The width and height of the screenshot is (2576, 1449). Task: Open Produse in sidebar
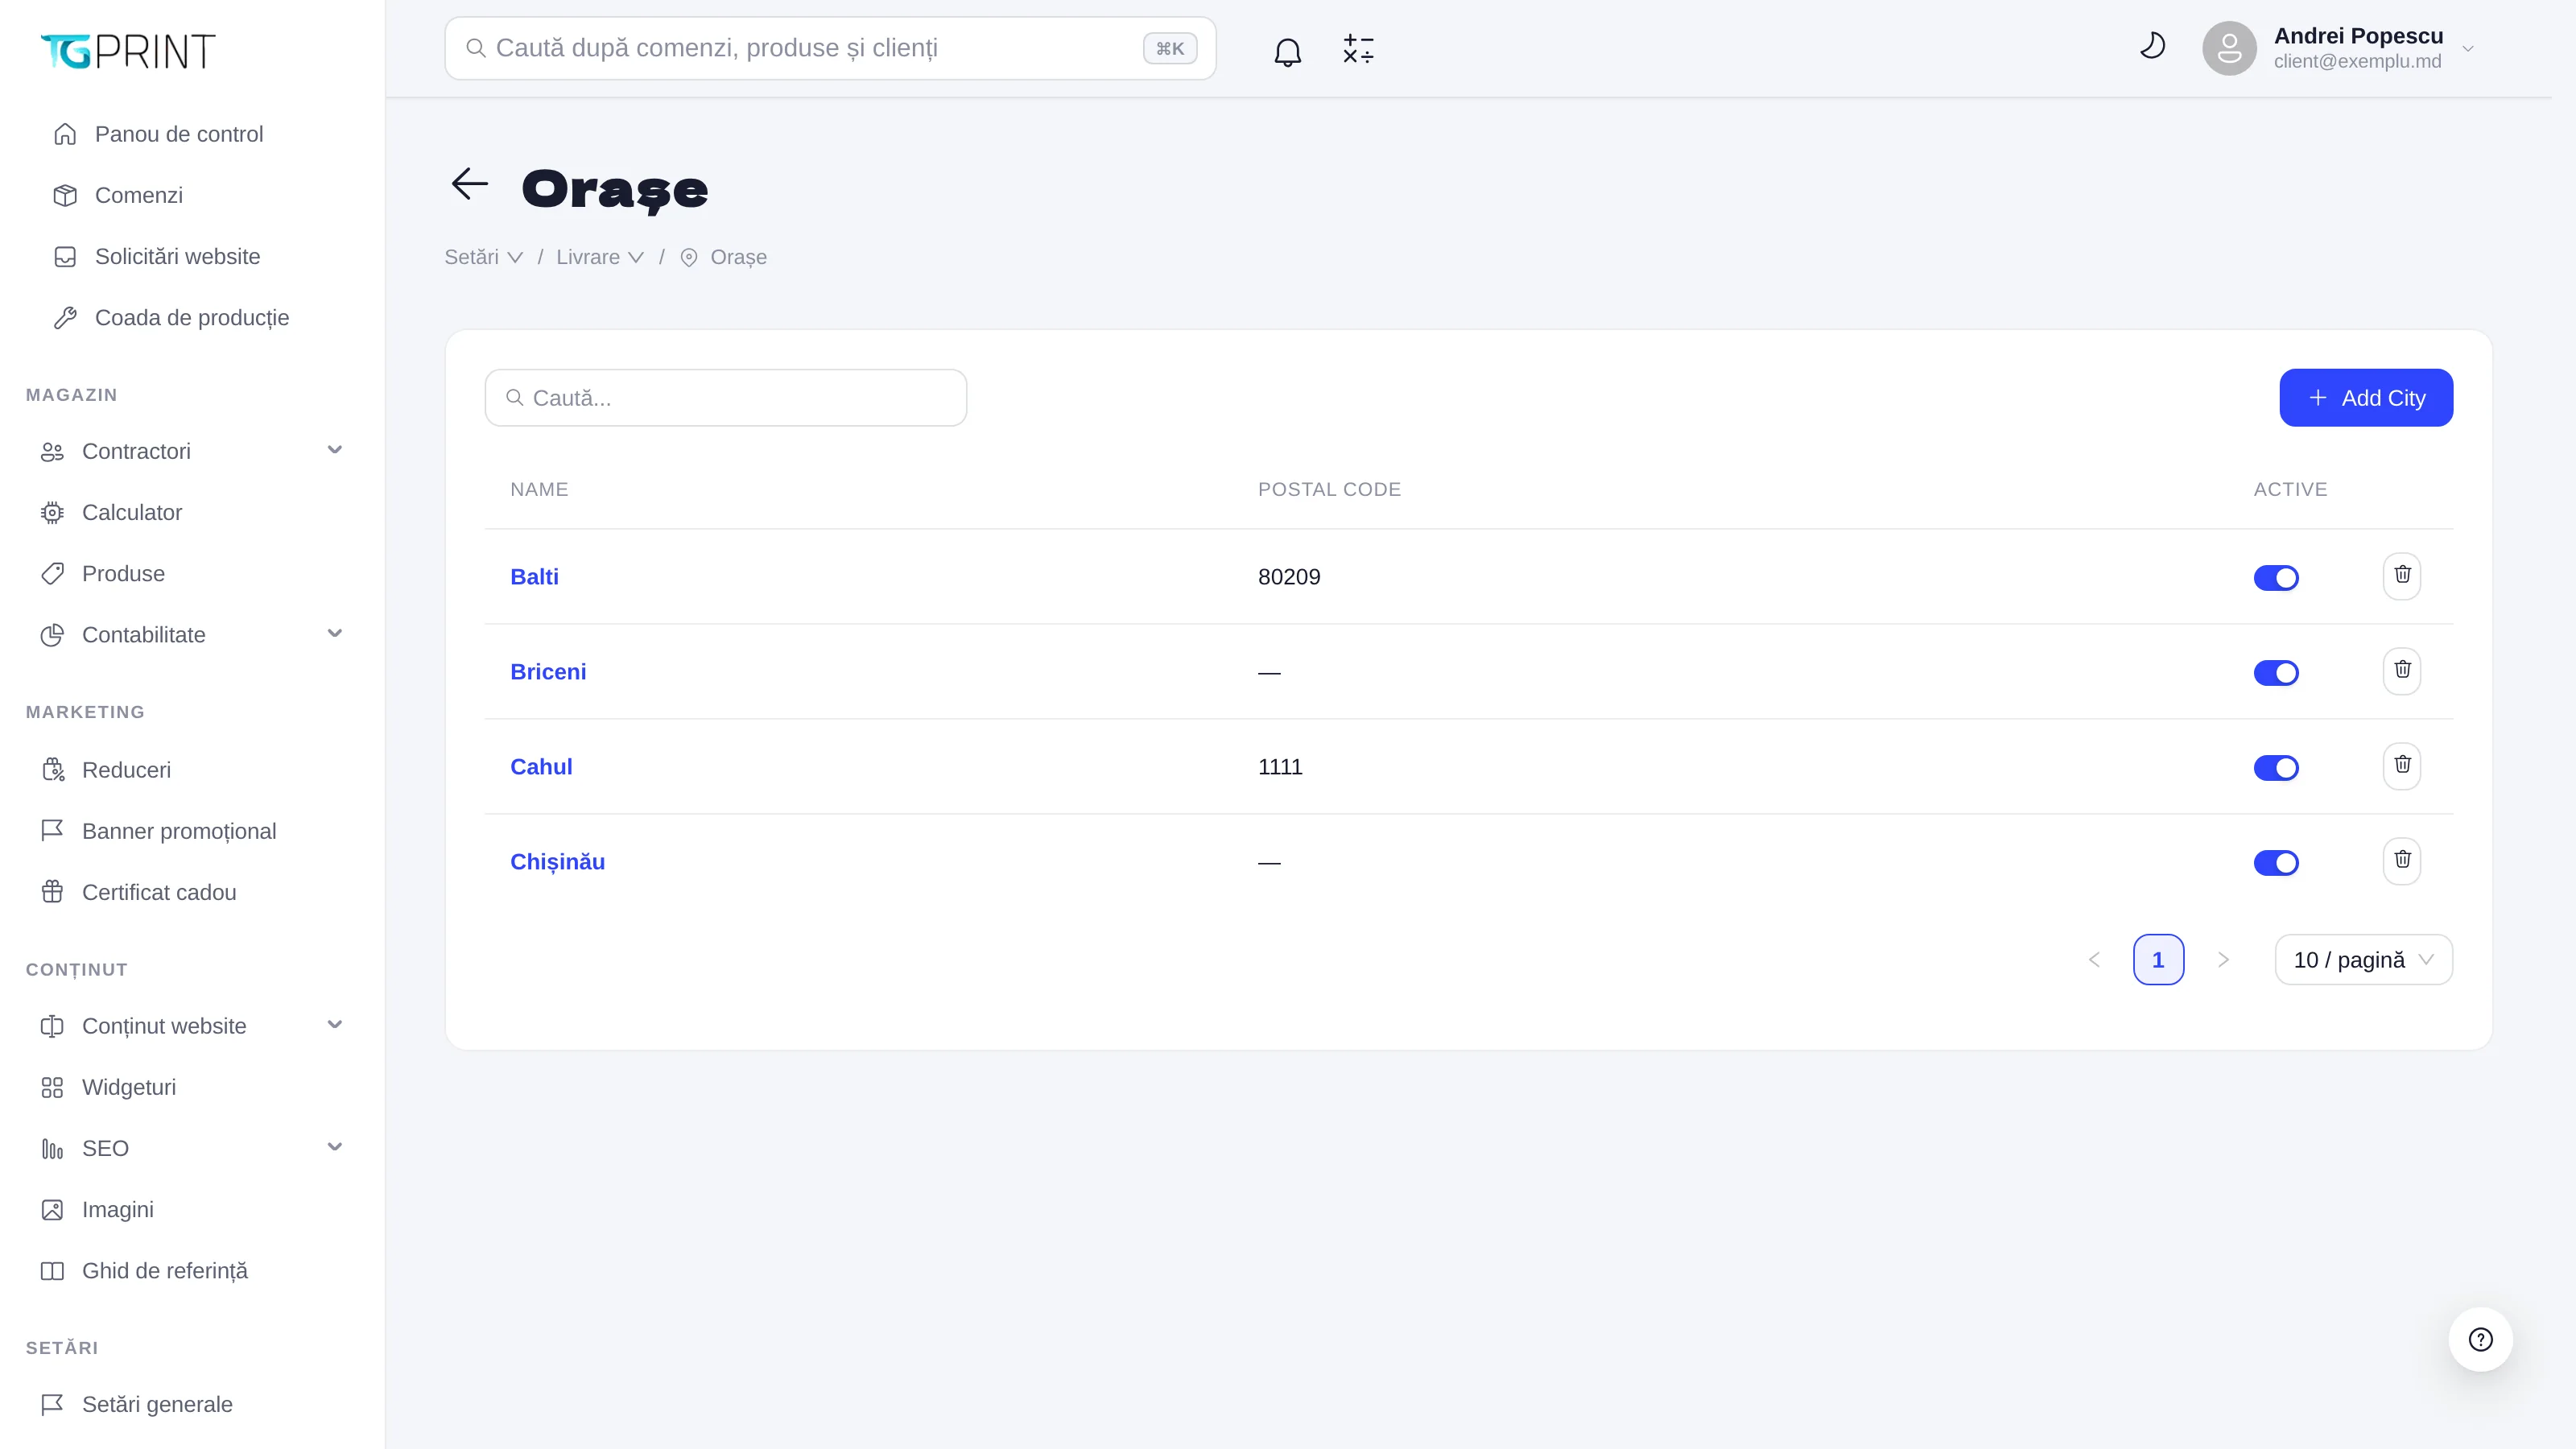[123, 574]
